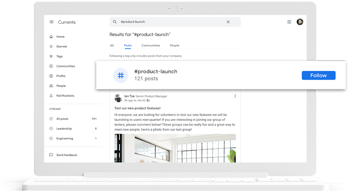Open Starred in the sidebar
This screenshot has height=193, width=357.
(x=61, y=47)
